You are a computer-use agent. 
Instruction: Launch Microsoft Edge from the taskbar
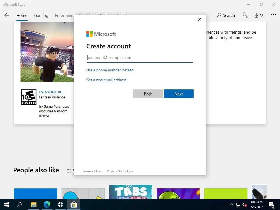47,205
